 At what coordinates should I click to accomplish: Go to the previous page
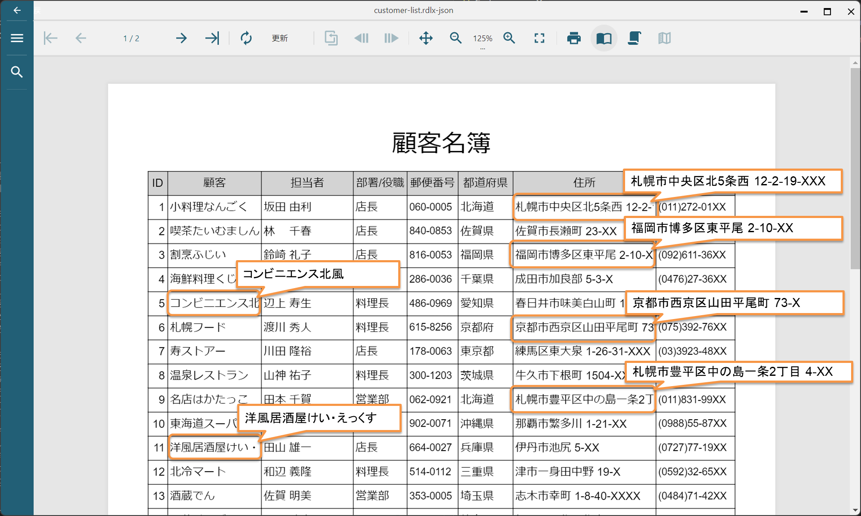81,38
